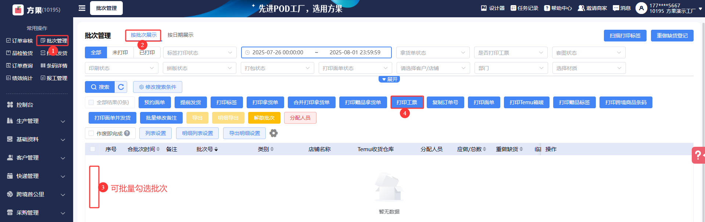Click the 扫描打印标签 button
705x222 pixels.
(x=625, y=36)
